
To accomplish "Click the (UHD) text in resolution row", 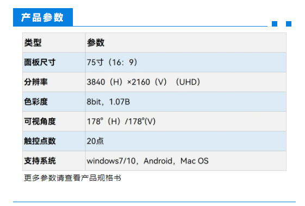I will pyautogui.click(x=188, y=82).
